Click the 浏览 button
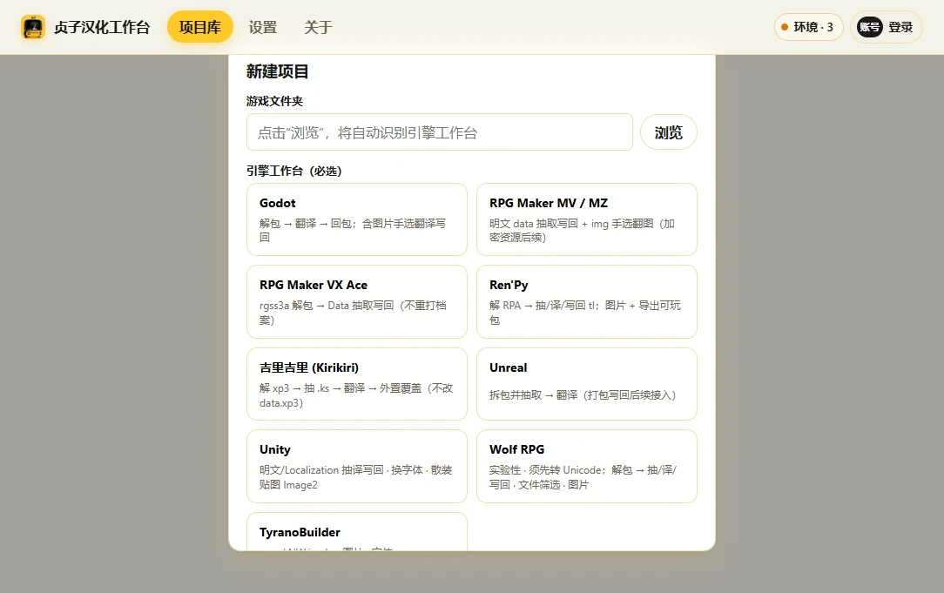Viewport: 944px width, 593px height. [668, 132]
